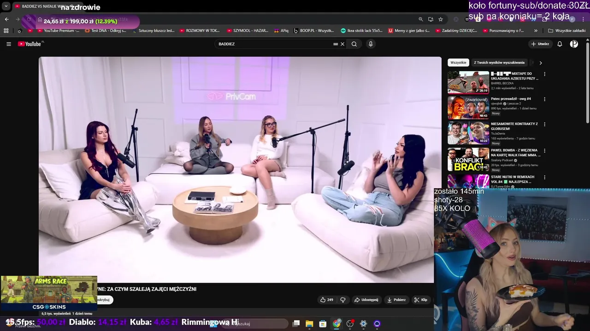The image size is (590, 331).
Task: Open KONFLIKT BRACI video thumbnail
Action: [x=468, y=159]
